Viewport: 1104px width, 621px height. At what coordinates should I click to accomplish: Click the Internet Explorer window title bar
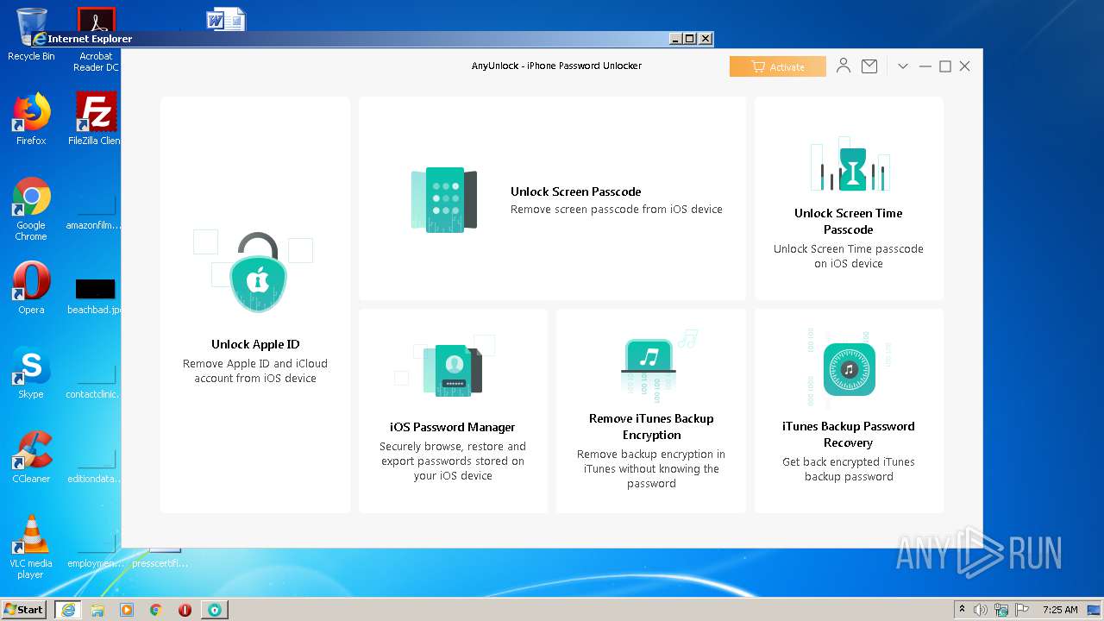pos(371,39)
